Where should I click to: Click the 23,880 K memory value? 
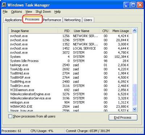click(122, 107)
